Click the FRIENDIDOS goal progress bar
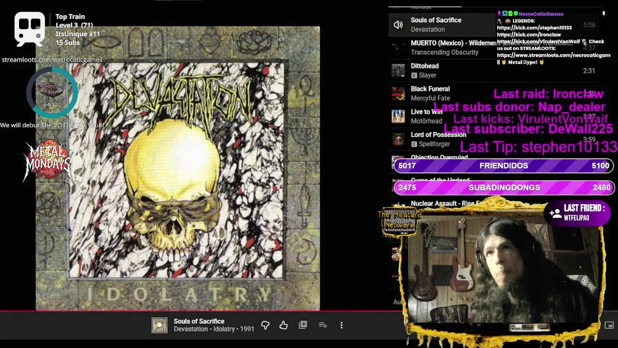618x348 pixels. pyautogui.click(x=504, y=166)
